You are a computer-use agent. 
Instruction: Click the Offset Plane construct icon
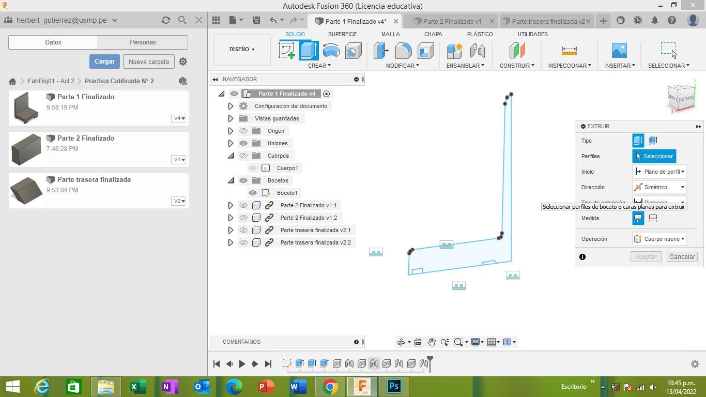click(517, 50)
